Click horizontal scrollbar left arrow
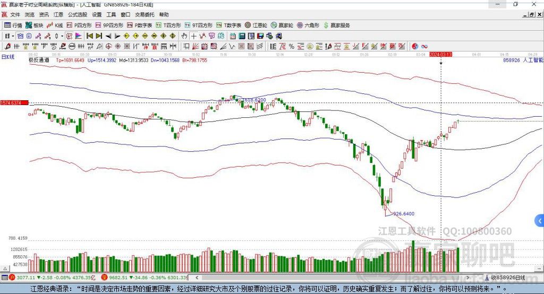This screenshot has height=294, width=544. coord(197,278)
